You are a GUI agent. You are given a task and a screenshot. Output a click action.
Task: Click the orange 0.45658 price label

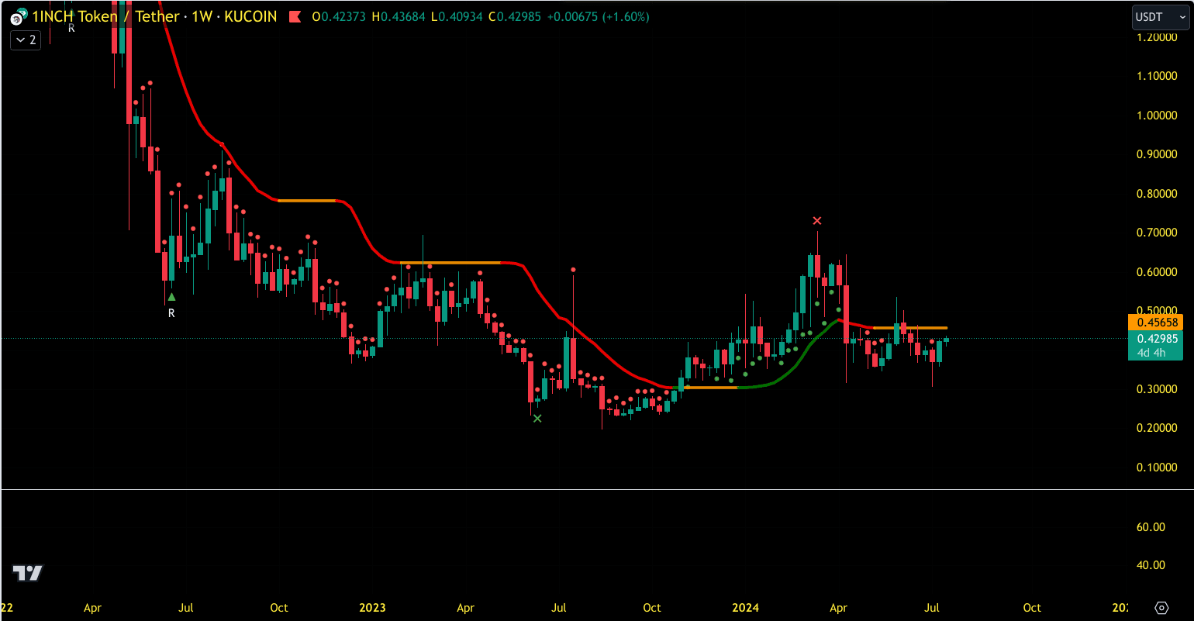(x=1156, y=323)
